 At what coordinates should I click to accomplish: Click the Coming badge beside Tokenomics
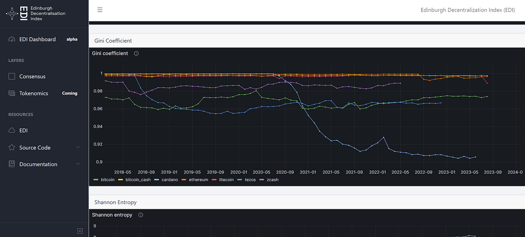tap(70, 93)
